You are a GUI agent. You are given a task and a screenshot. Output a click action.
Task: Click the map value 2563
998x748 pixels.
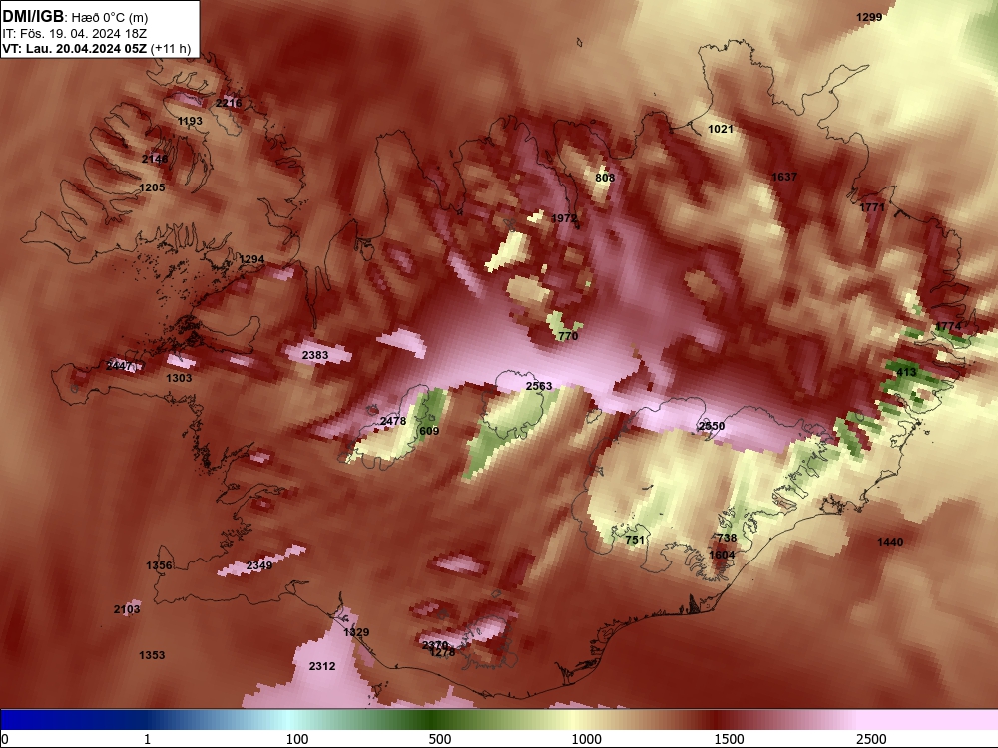[539, 386]
